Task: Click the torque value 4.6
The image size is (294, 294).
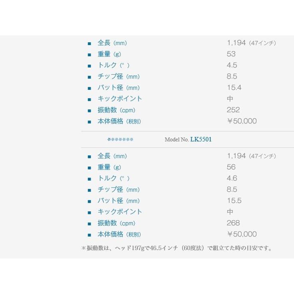Action: (x=232, y=179)
